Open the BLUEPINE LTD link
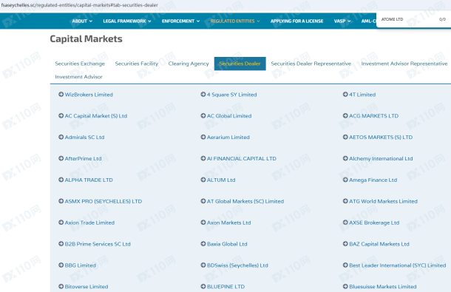The height and width of the screenshot is (292, 451). click(225, 287)
